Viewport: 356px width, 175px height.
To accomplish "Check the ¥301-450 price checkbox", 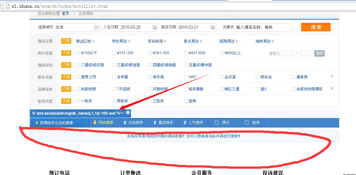I will click(x=150, y=53).
